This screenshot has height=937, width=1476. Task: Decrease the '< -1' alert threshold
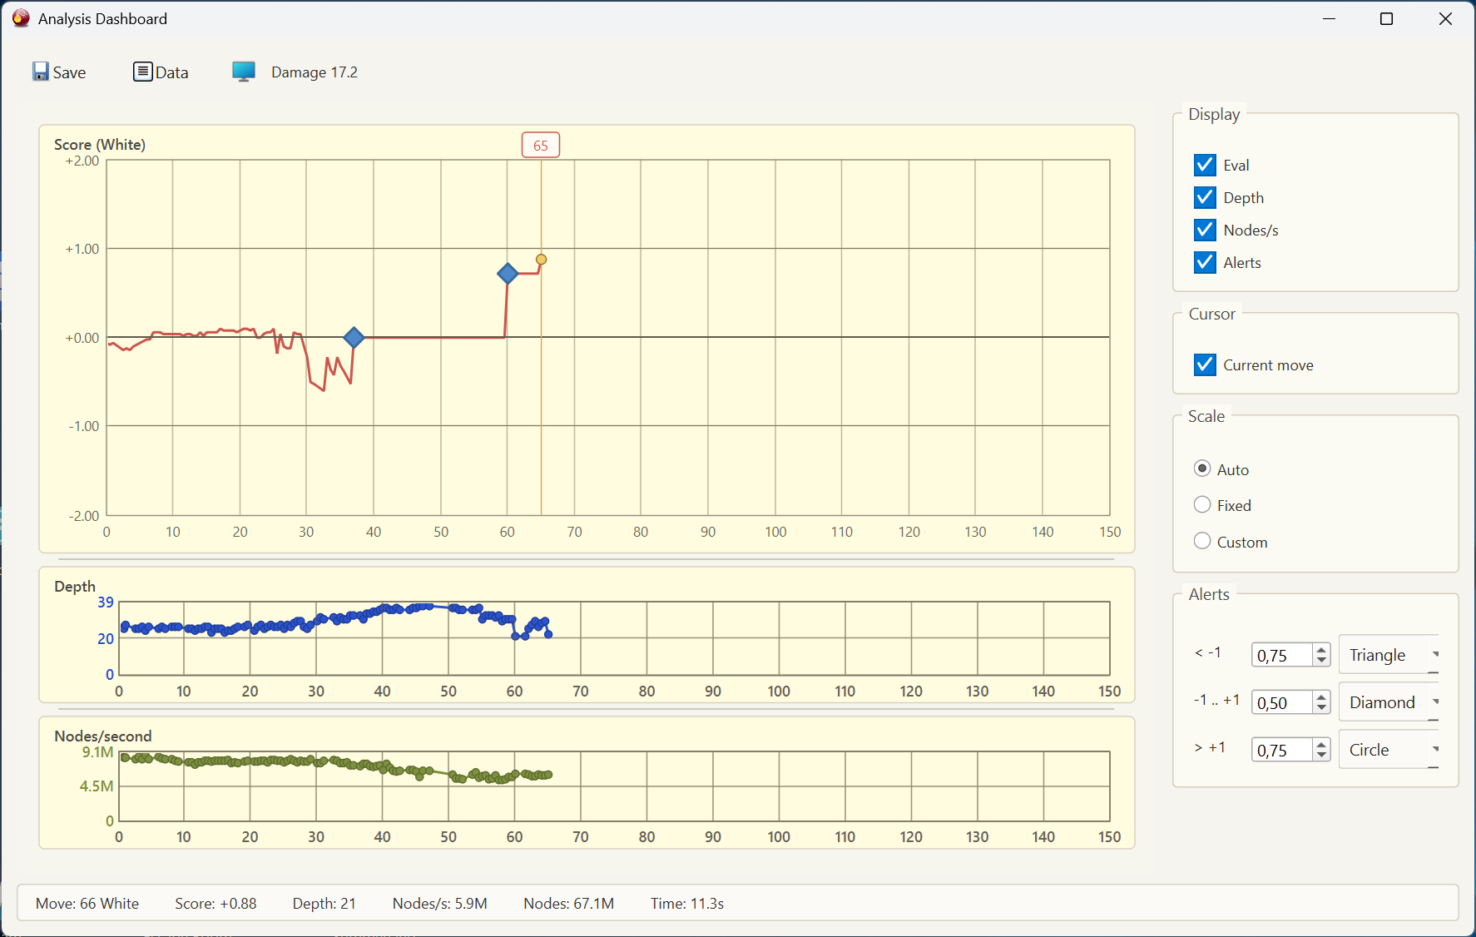(x=1321, y=661)
